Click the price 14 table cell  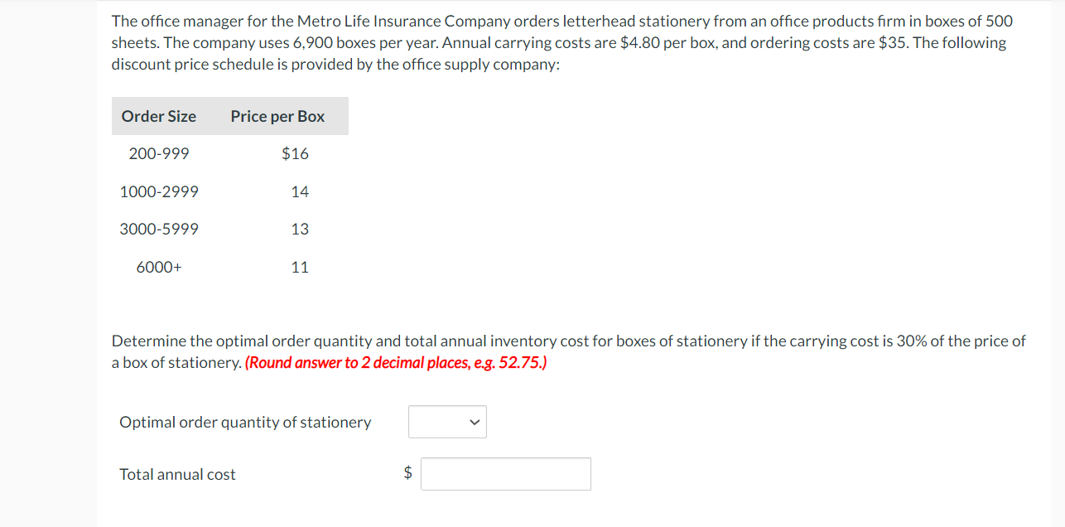click(300, 191)
